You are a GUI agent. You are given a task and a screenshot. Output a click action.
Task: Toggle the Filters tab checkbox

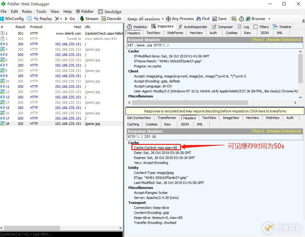click(x=255, y=27)
